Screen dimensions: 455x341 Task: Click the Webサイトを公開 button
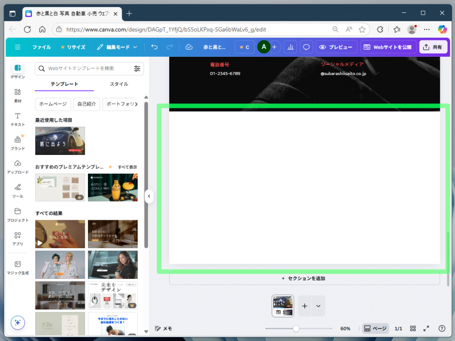[388, 47]
